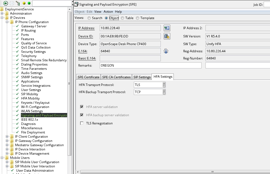Click the Administration folder icon
The height and width of the screenshot is (174, 270).
[x=7, y=14]
